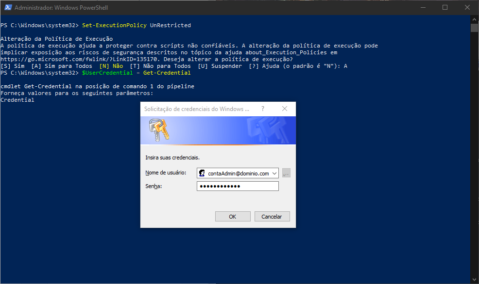This screenshot has height=284, width=479.
Task: Click Cancelar in the credentials dialog
Action: pyautogui.click(x=272, y=216)
